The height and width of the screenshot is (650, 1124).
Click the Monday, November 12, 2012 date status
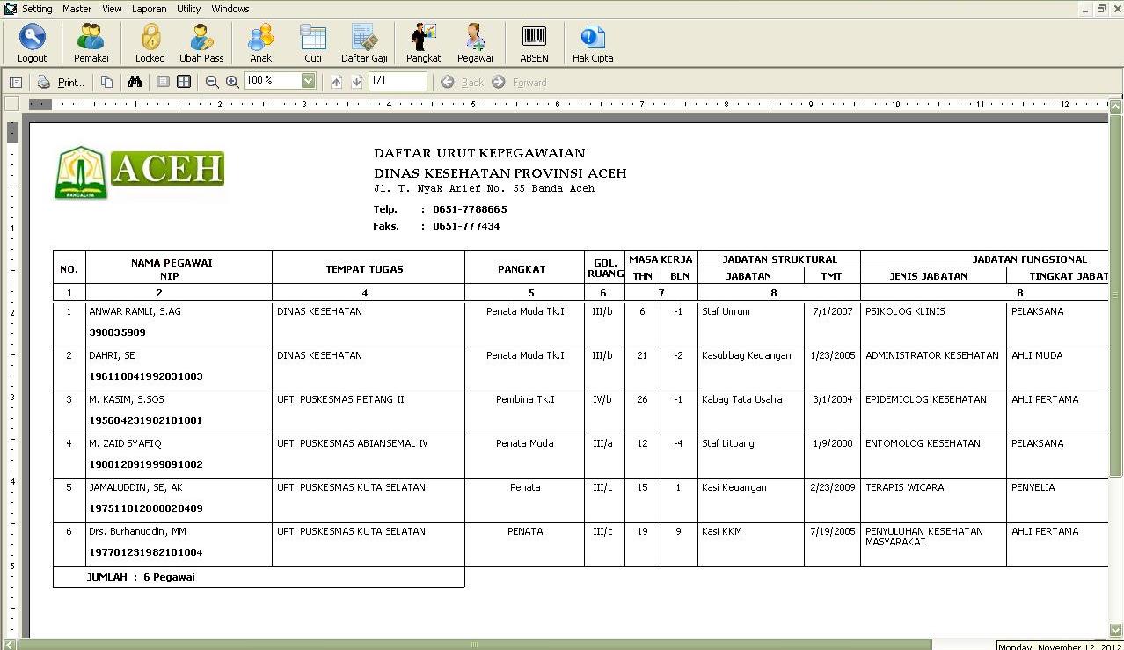click(1060, 646)
